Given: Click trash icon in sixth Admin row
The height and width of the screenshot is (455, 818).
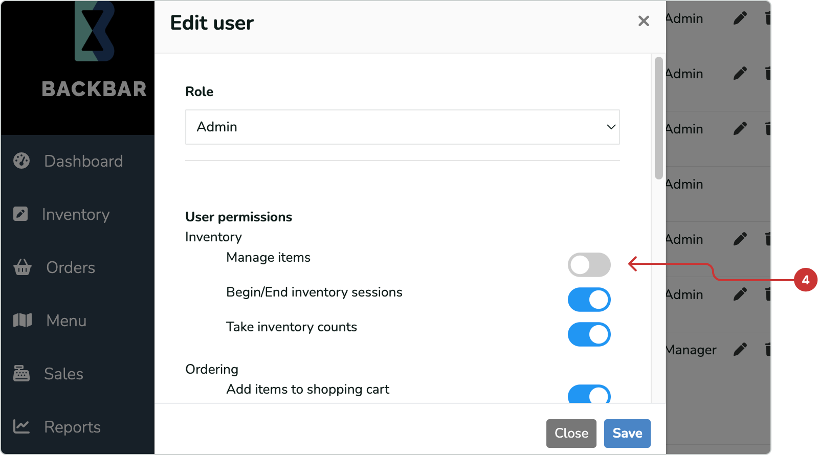Looking at the screenshot, I should tap(767, 294).
